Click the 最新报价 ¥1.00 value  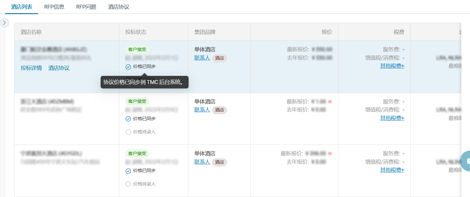point(319,102)
